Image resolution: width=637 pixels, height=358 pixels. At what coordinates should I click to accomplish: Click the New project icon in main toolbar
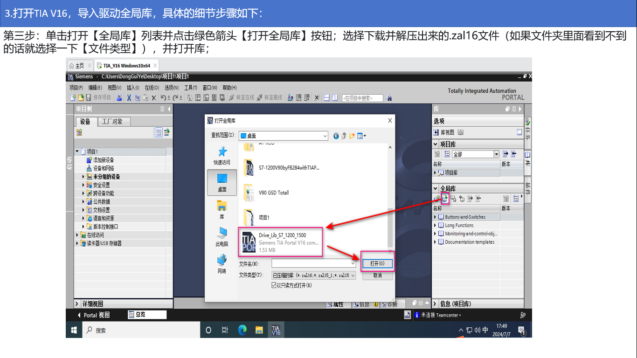click(x=73, y=98)
